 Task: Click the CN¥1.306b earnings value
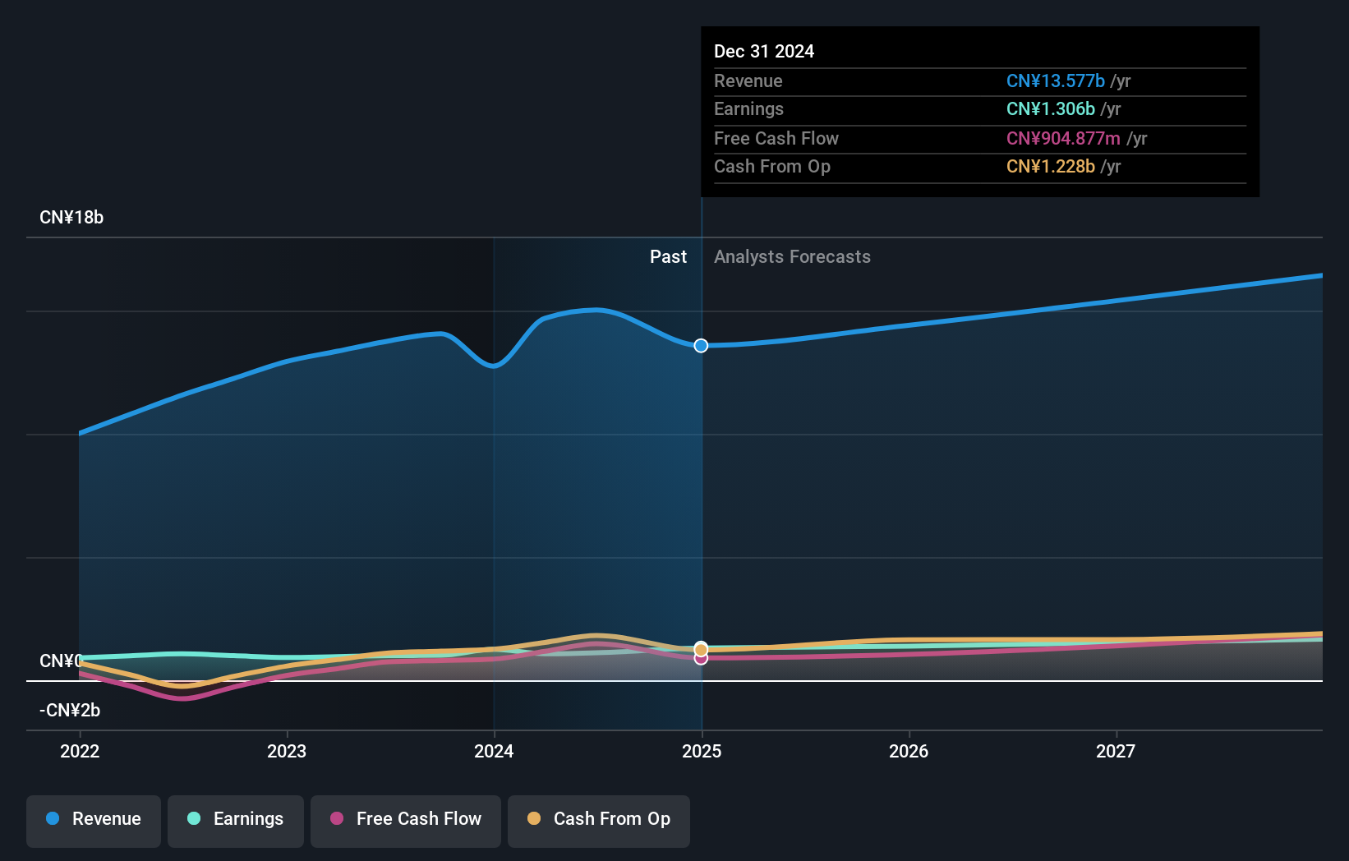[1051, 109]
